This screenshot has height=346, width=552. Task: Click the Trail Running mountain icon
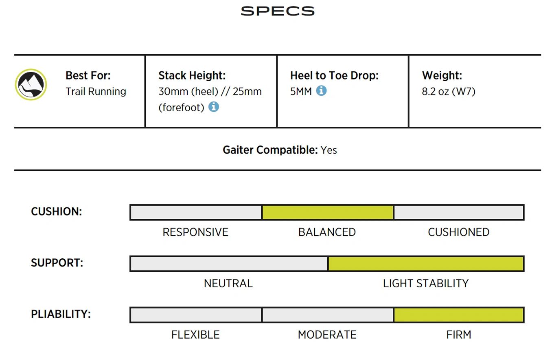click(x=31, y=85)
